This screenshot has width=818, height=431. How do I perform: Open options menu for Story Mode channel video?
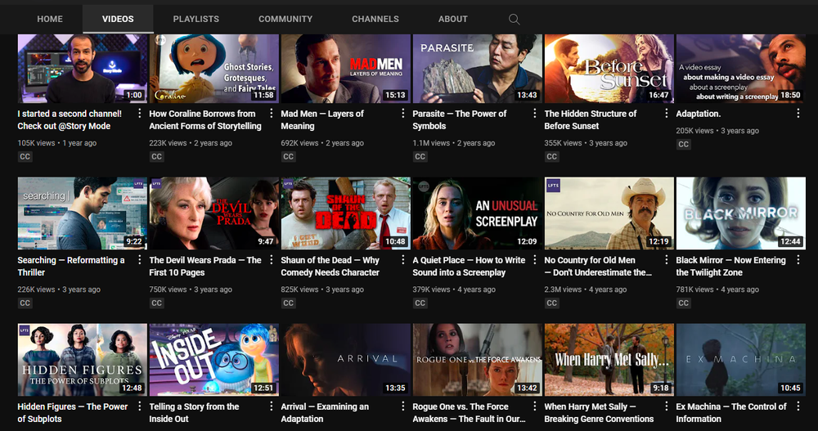point(139,113)
